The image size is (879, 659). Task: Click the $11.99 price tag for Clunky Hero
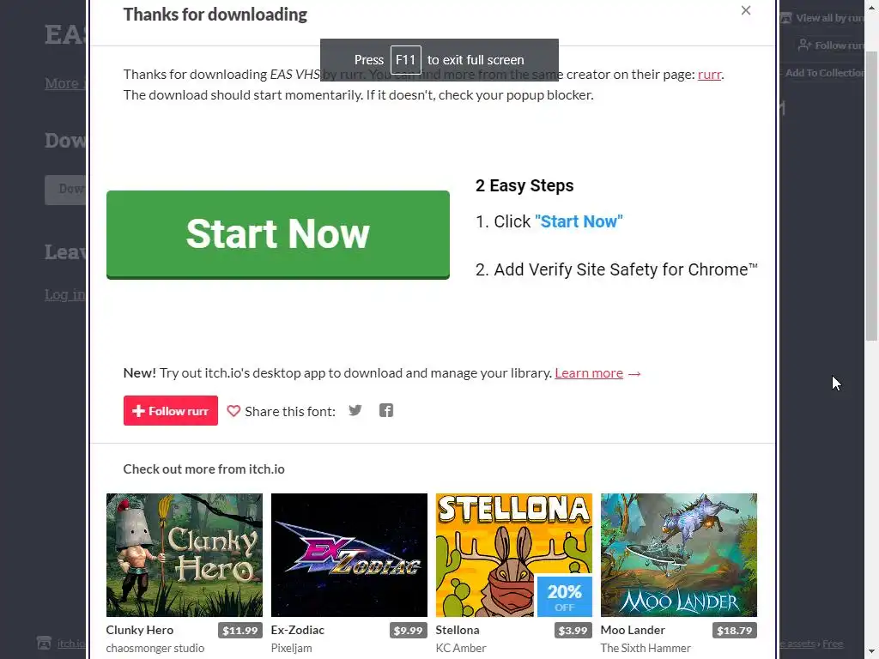pyautogui.click(x=240, y=631)
